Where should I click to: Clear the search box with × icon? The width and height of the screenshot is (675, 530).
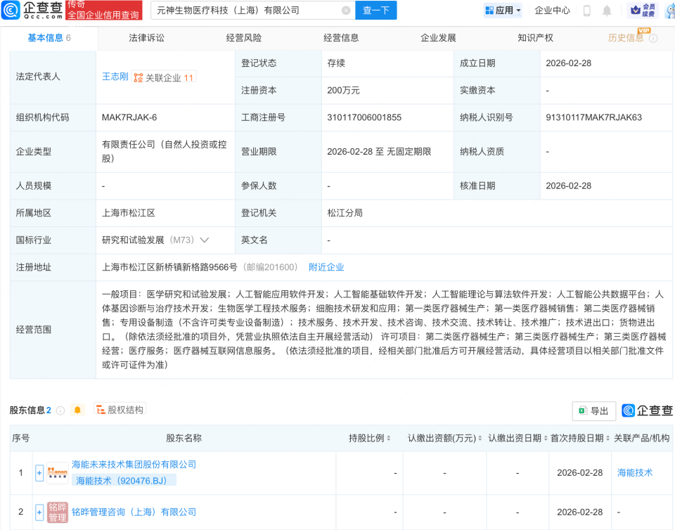pyautogui.click(x=345, y=11)
